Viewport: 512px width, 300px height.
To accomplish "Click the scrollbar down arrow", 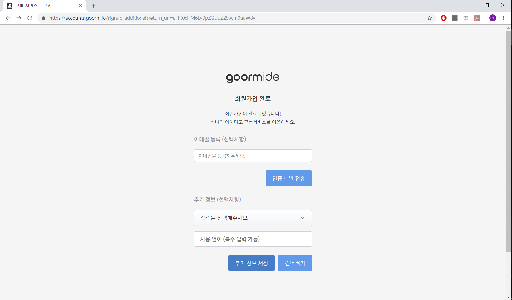I will (x=508, y=297).
